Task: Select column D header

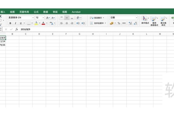Action: [39, 34]
